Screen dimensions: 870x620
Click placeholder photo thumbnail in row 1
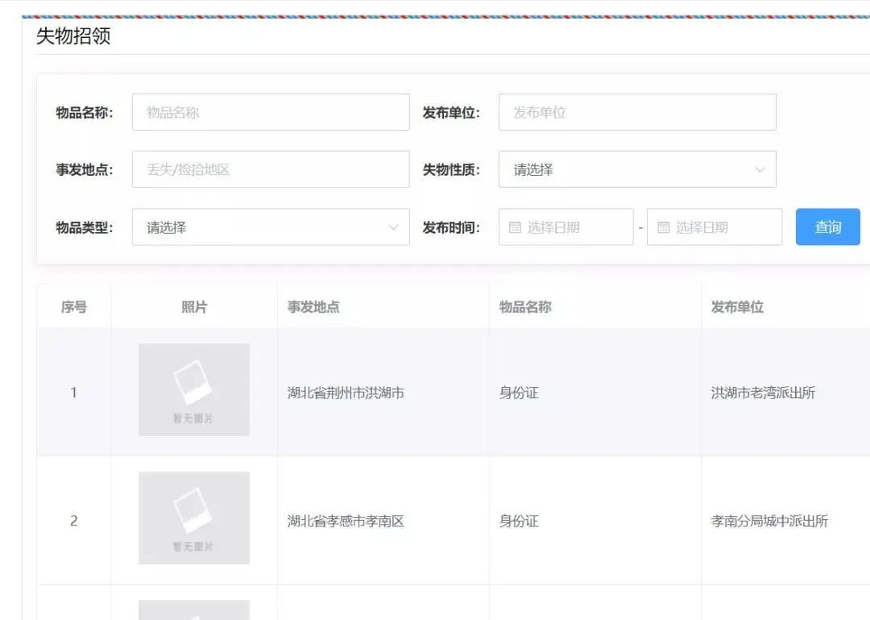(194, 390)
